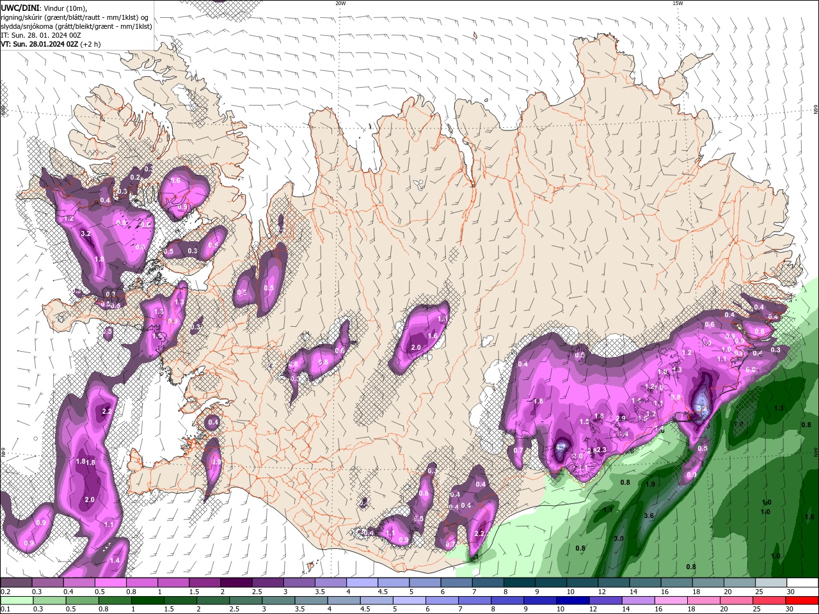Screen dimensions: 819x614
Task: Click the 2.5 label in the lower legend row
Action: point(234,610)
